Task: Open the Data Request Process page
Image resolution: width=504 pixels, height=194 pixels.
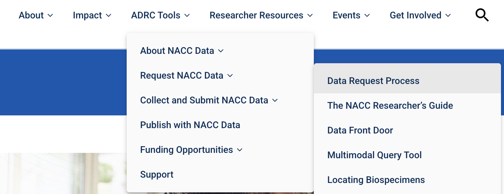Action: point(373,81)
